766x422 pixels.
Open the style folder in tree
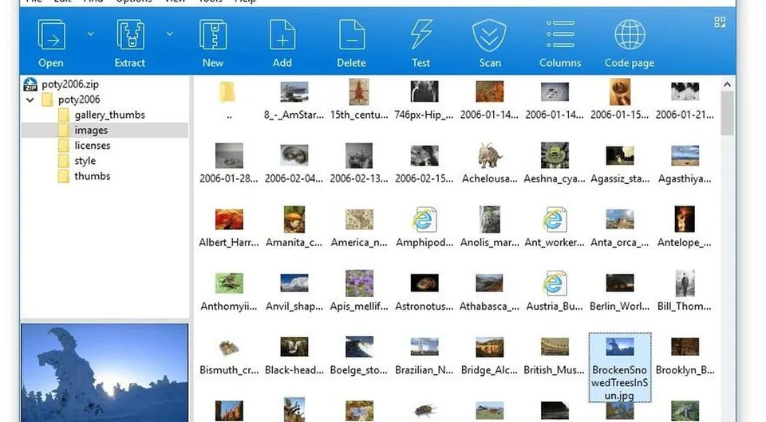(77, 161)
